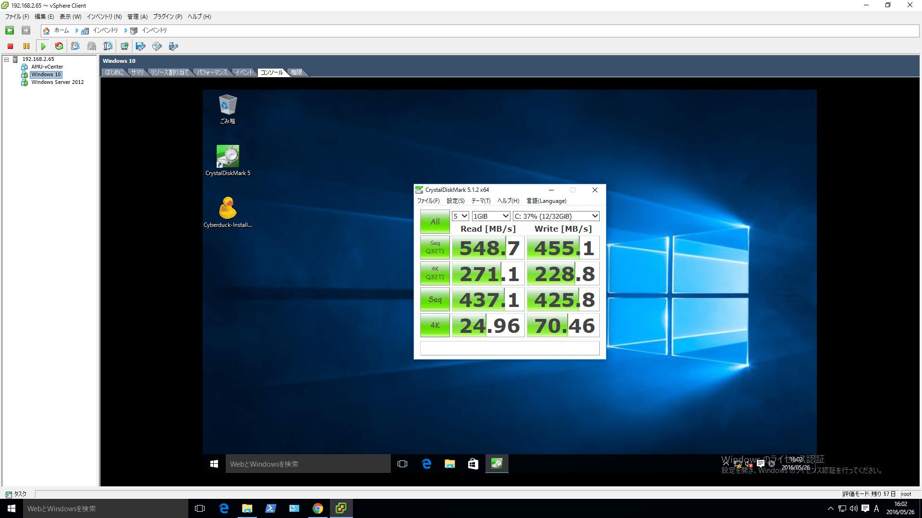
Task: Open Store on the guest taskbar
Action: (473, 464)
